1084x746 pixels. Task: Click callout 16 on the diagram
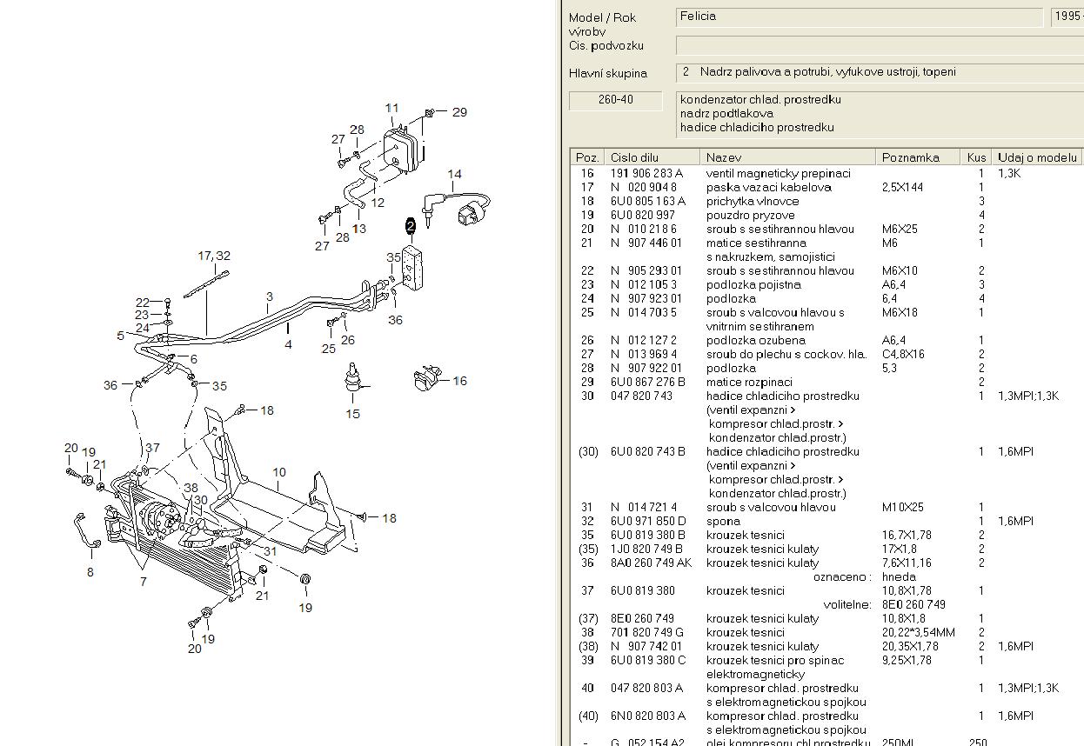pos(459,381)
